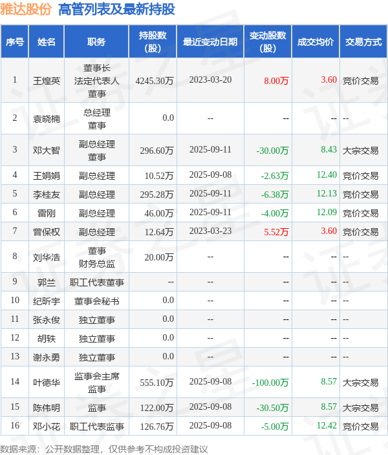Click the name 谢永勇
Screen dimensions: 388x455
click(47, 357)
